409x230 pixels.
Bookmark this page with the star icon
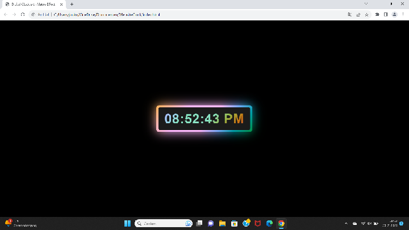point(367,14)
